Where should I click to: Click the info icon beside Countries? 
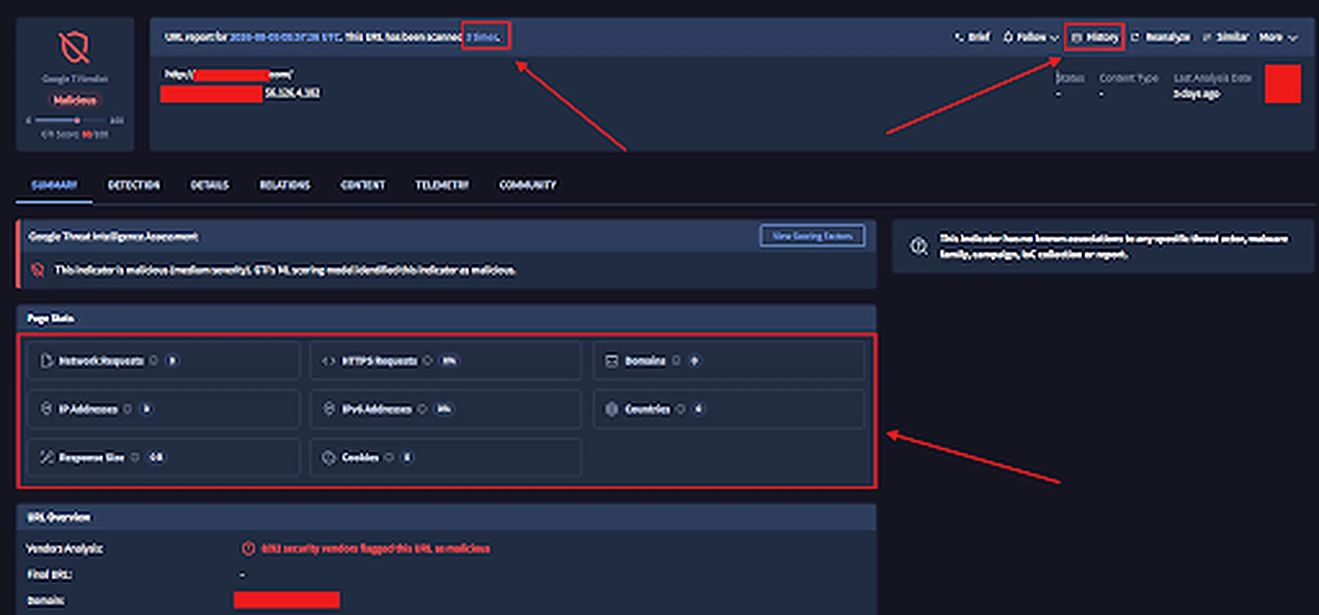(x=681, y=409)
